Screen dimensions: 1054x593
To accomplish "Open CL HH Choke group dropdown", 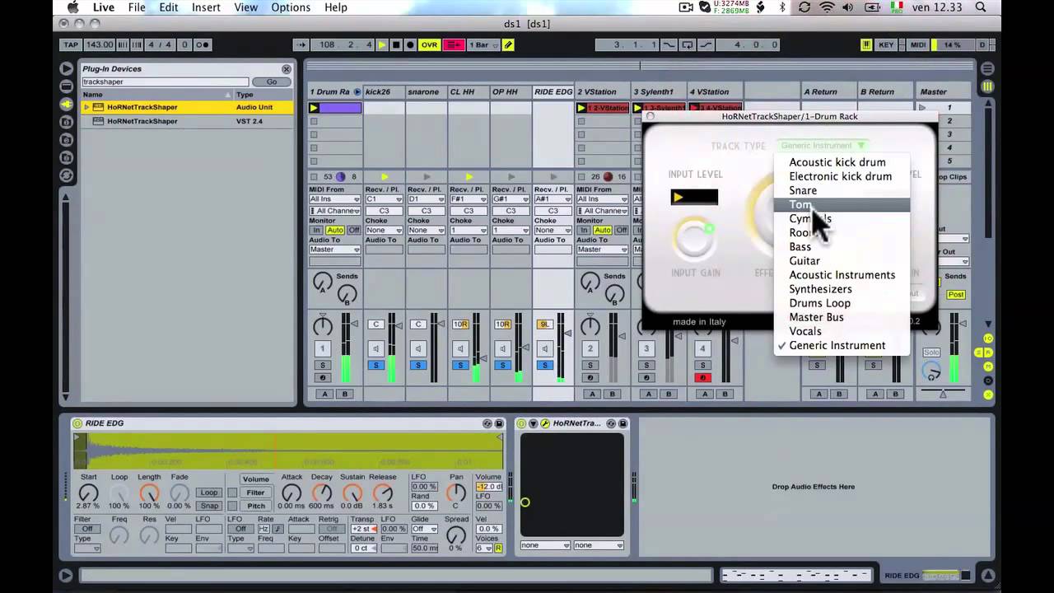I will click(469, 230).
